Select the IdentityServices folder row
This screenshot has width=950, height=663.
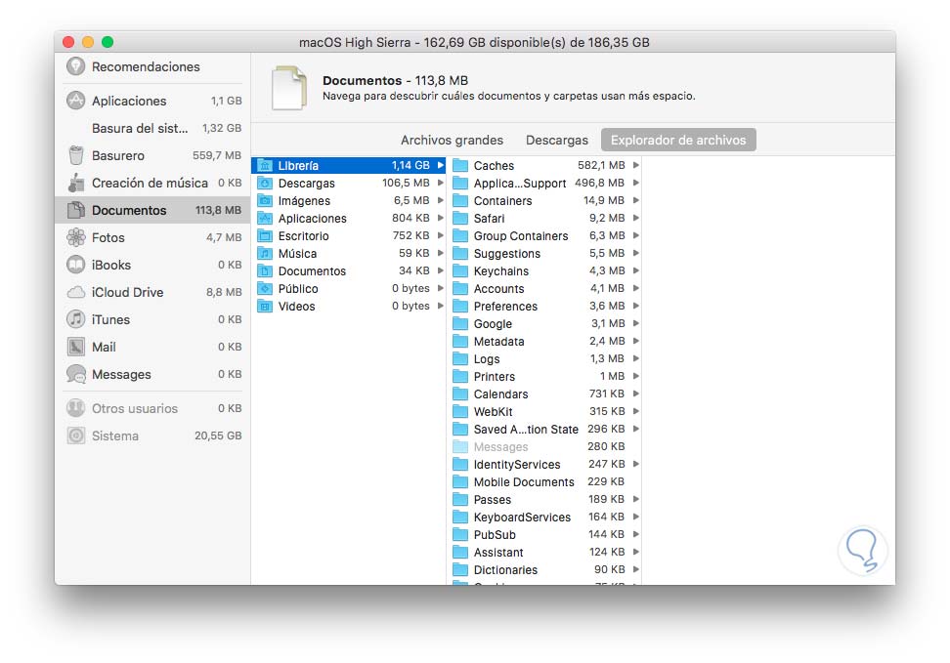click(545, 464)
